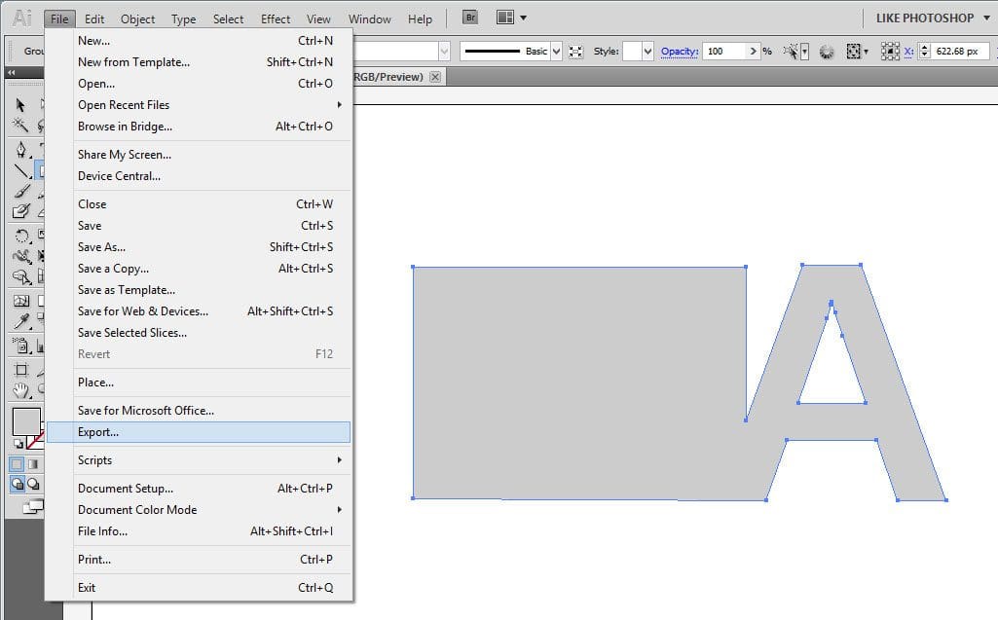Select the Magic Wand tool

click(20, 125)
